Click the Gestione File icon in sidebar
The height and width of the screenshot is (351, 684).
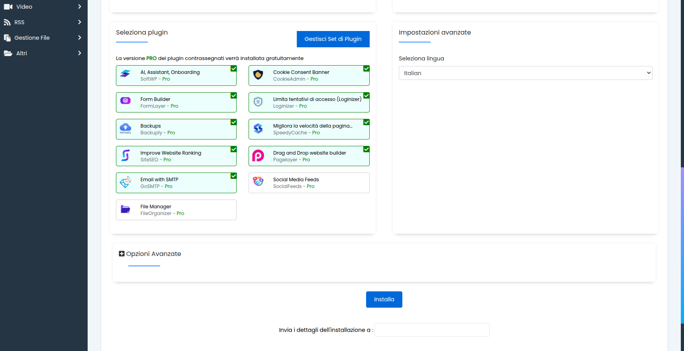coord(7,38)
